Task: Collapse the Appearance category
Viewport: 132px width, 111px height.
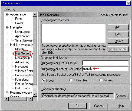Action: 7,14
